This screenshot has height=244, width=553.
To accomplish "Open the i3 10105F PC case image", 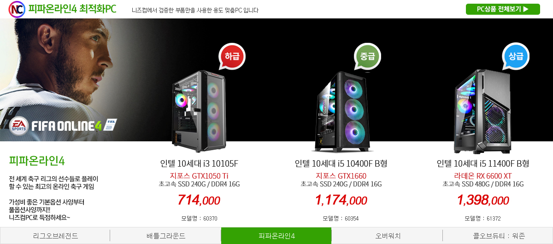I will click(x=199, y=111).
